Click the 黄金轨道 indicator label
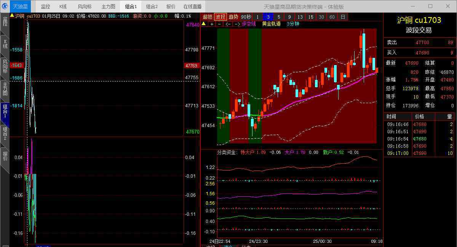This screenshot has height=247, width=457. point(271,24)
